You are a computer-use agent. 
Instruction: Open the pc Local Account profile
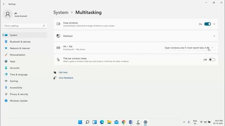pyautogui.click(x=15, y=14)
